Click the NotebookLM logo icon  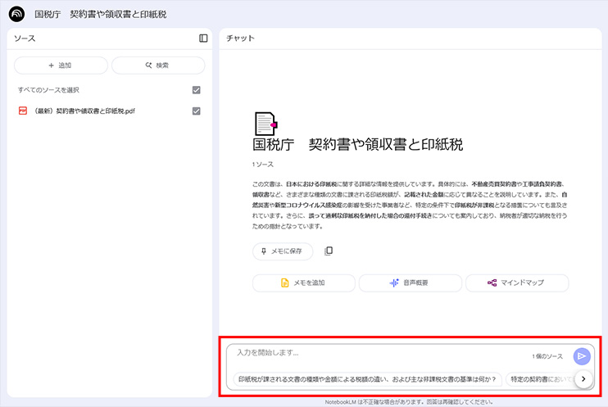click(x=16, y=15)
